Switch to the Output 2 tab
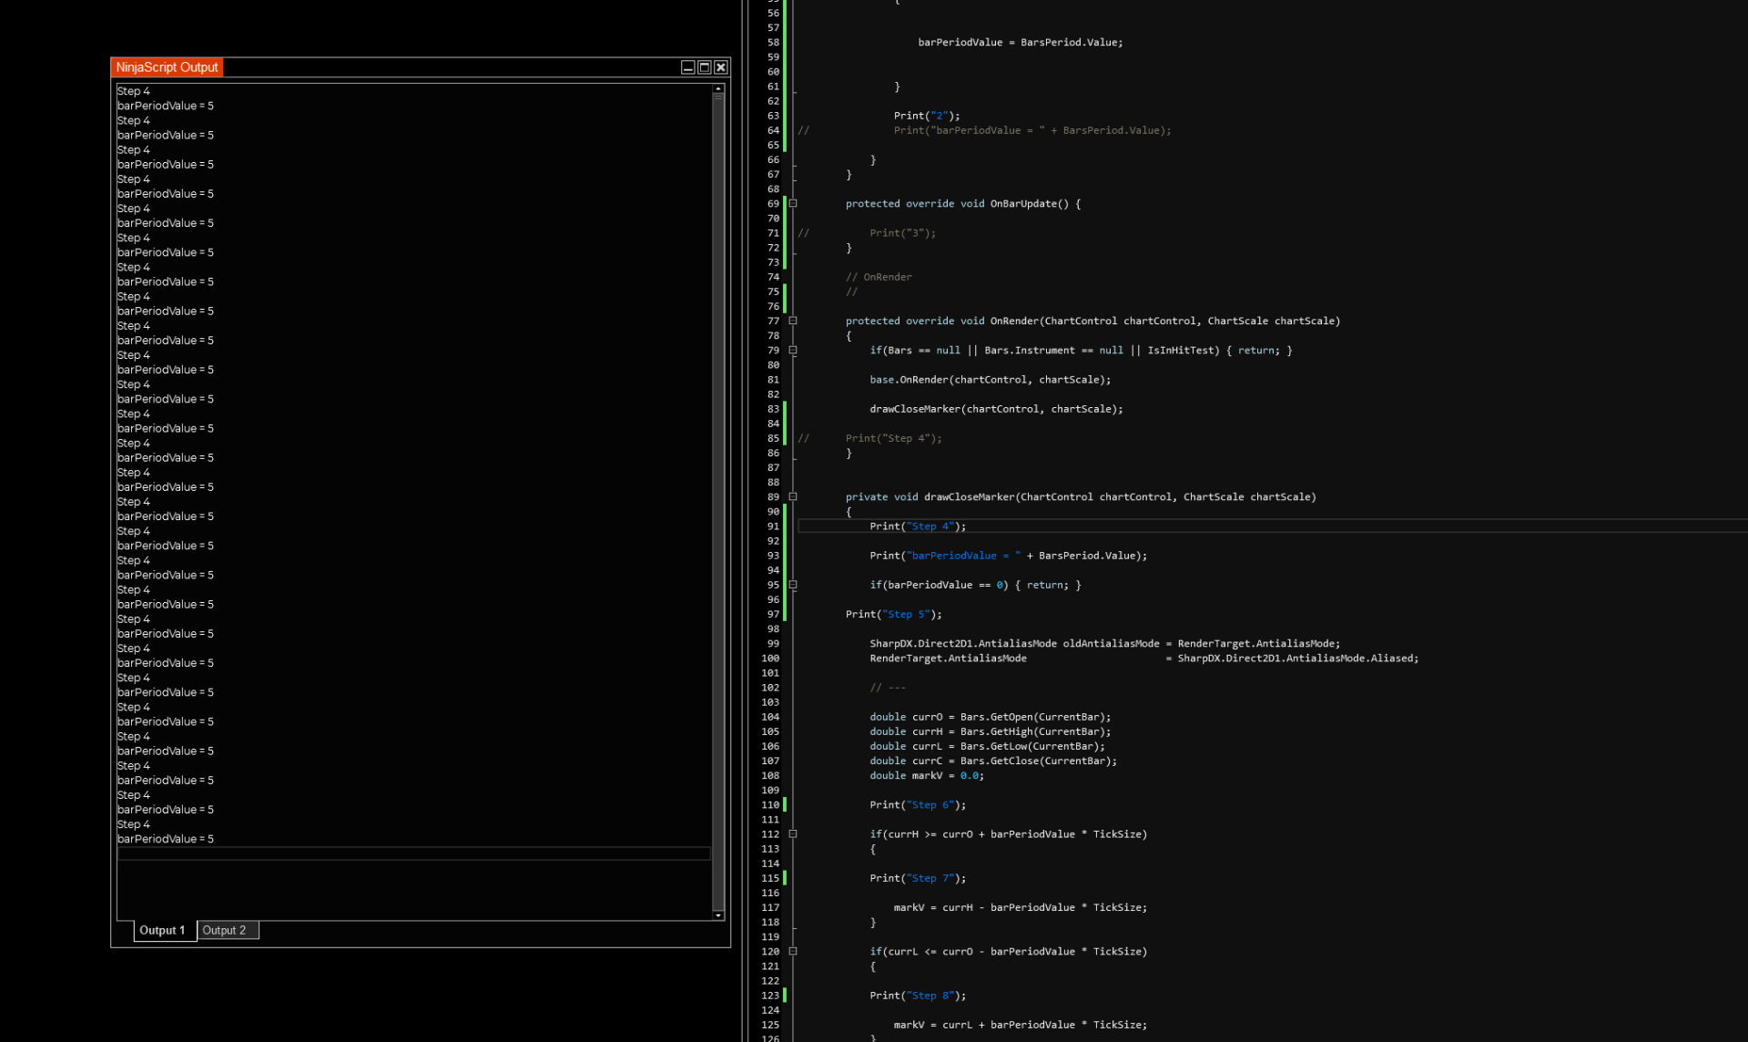This screenshot has height=1042, width=1748. point(225,930)
